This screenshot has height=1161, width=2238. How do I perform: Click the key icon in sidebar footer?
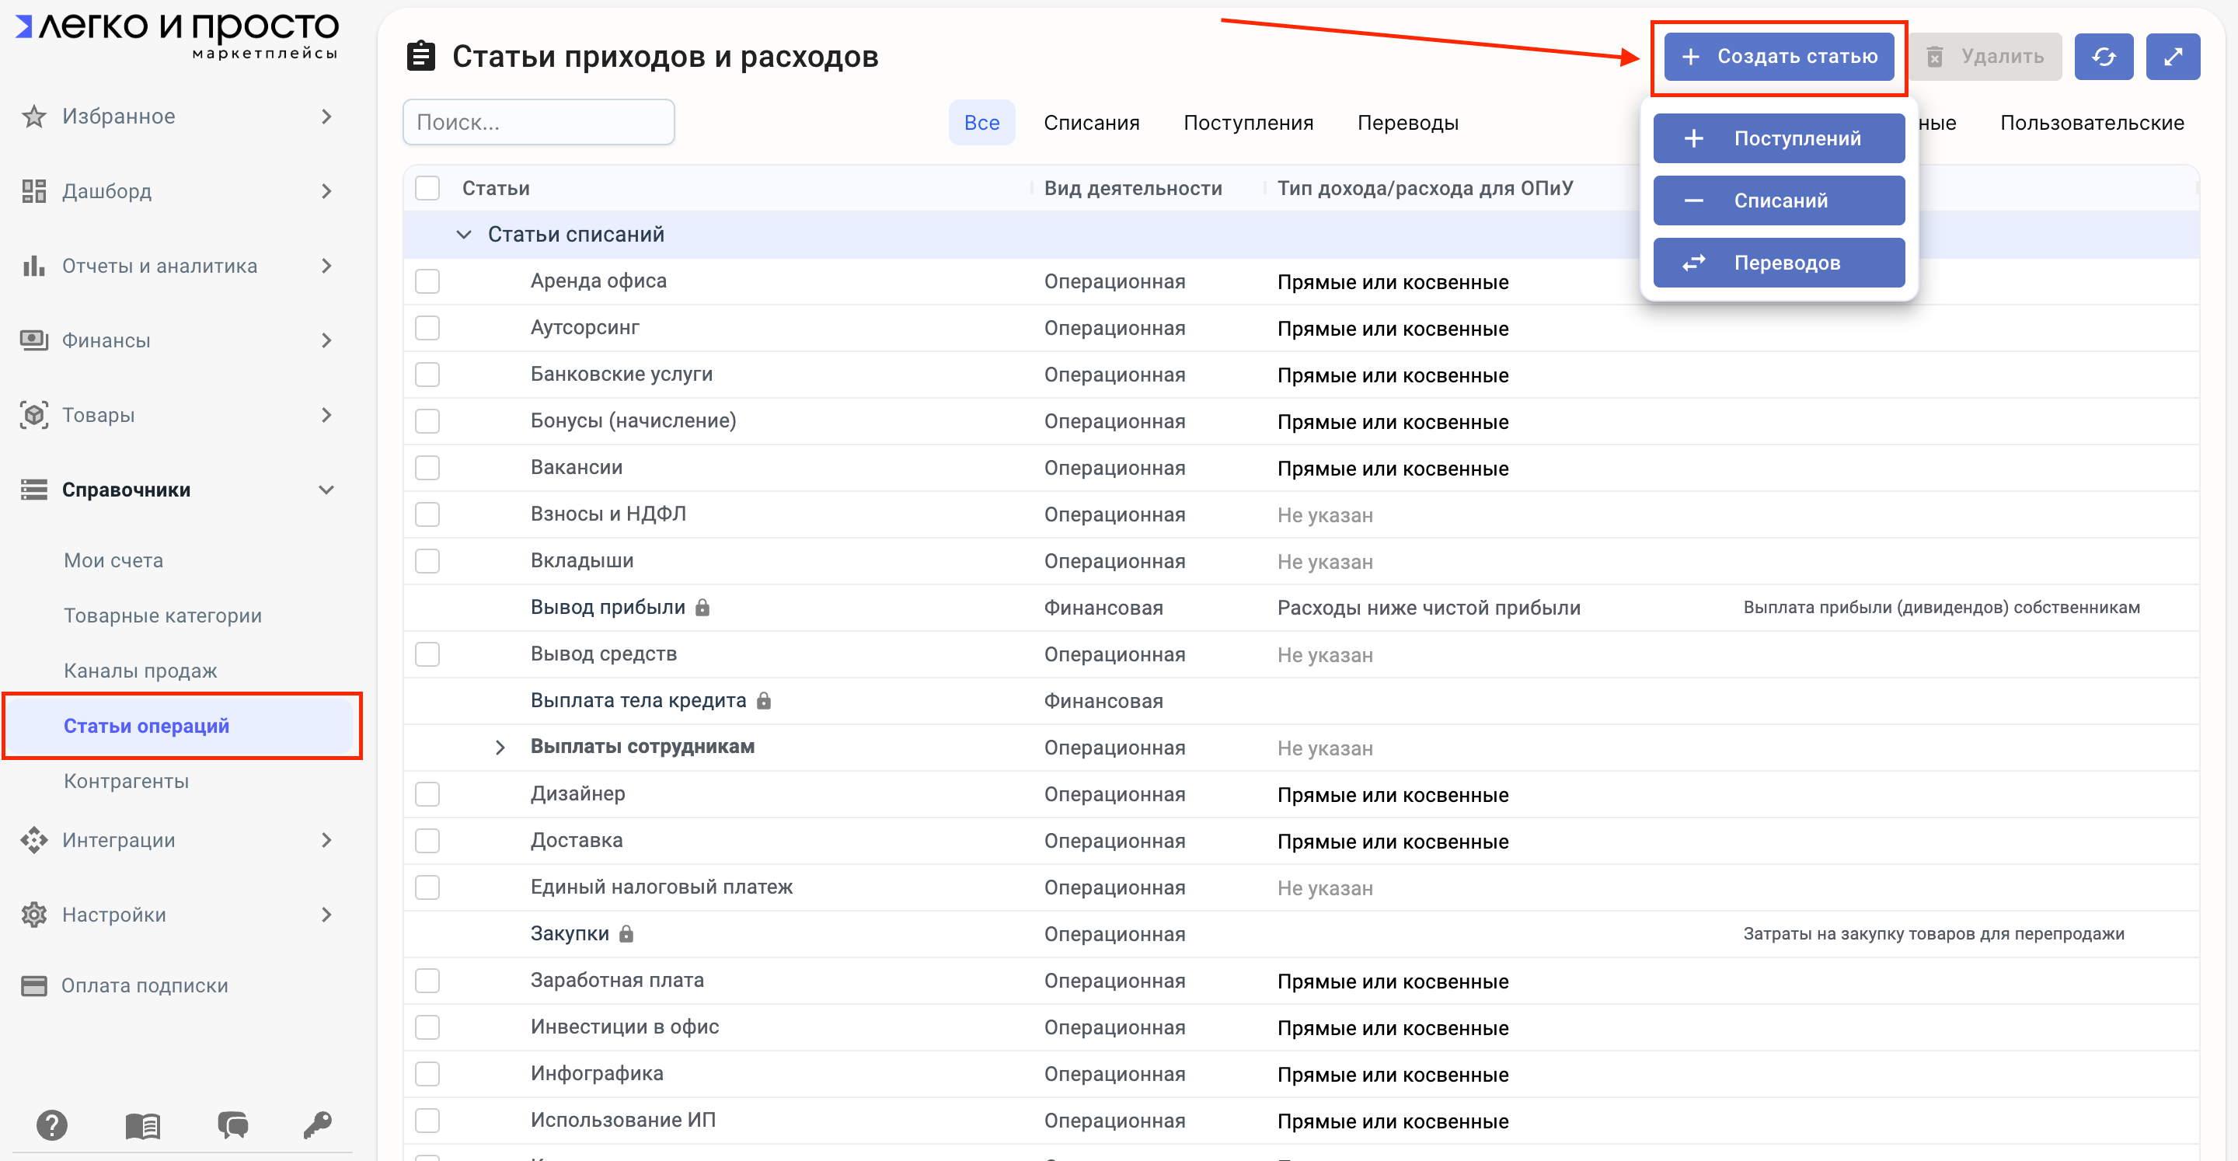click(x=317, y=1125)
